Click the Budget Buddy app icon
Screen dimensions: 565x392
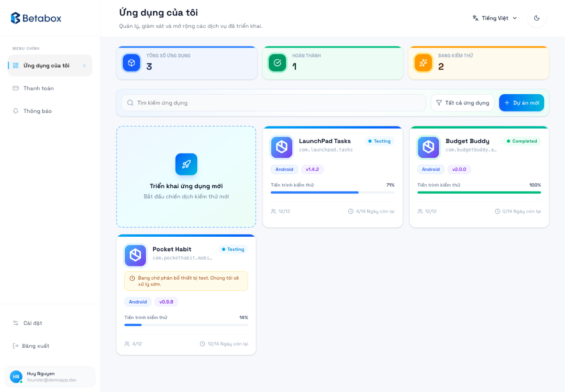click(428, 147)
